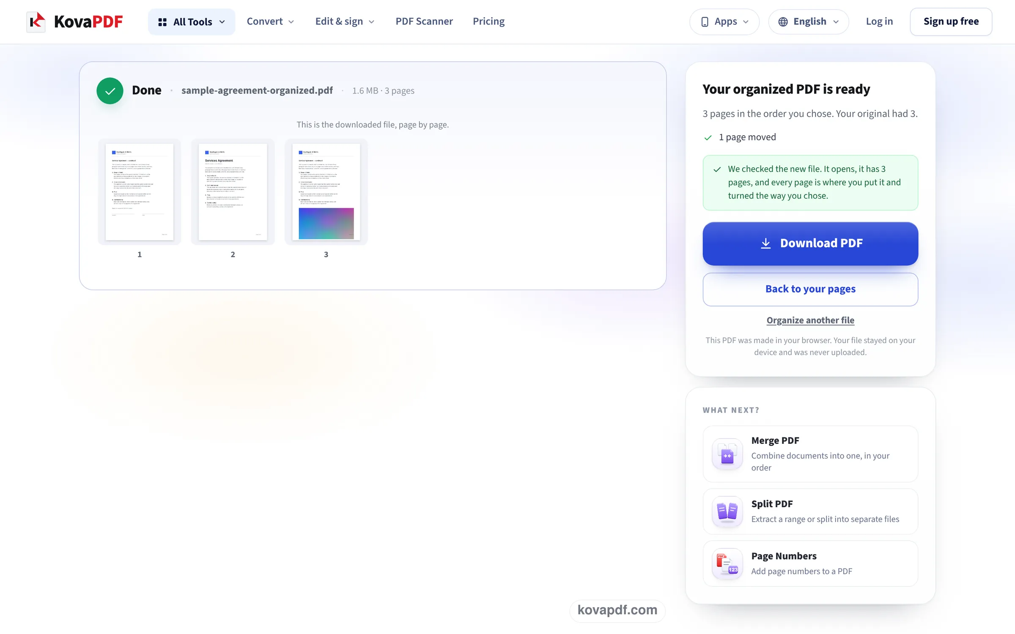Click the green Done checkmark badge
The image size is (1015, 634).
110,91
